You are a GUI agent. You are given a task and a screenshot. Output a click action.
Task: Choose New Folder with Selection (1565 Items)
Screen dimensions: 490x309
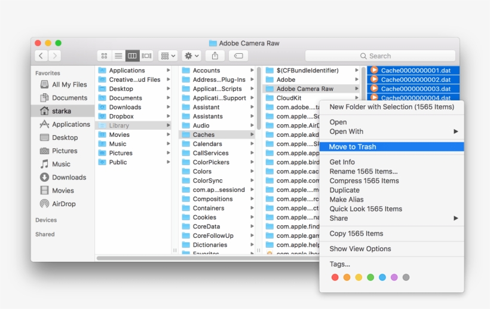click(x=391, y=107)
